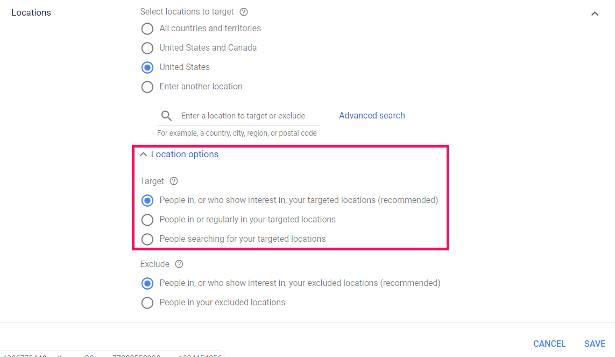The height and width of the screenshot is (357, 615).
Task: Click the search magnifier icon in location field
Action: pos(166,116)
